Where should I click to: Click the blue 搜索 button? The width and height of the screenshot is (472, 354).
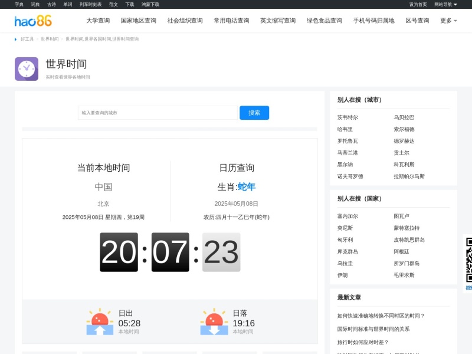pyautogui.click(x=254, y=113)
